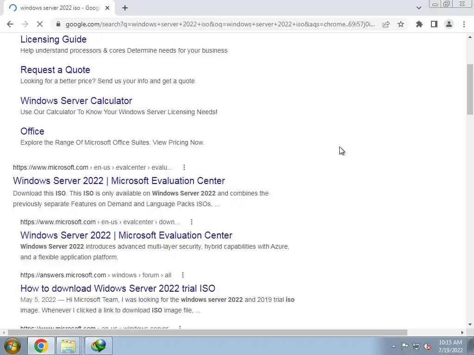Close the windows server 2022 iso tab
474x355 pixels.
[x=107, y=8]
